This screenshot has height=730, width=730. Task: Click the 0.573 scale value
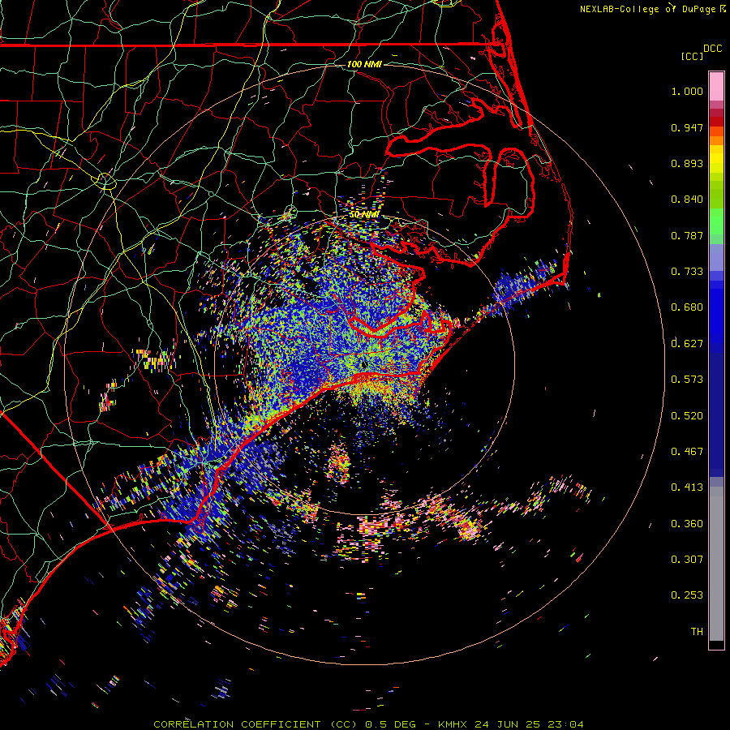coord(687,380)
